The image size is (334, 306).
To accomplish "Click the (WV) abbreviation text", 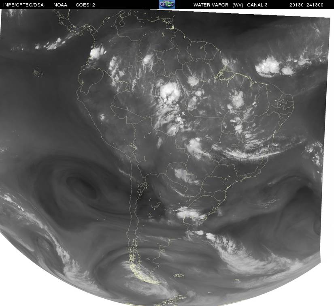I will (x=238, y=5).
